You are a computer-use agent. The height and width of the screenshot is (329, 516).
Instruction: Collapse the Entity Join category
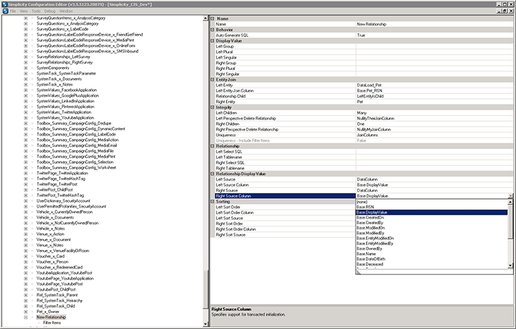(x=213, y=80)
